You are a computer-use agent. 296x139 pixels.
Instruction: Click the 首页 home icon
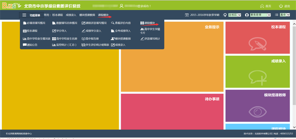click(262, 6)
